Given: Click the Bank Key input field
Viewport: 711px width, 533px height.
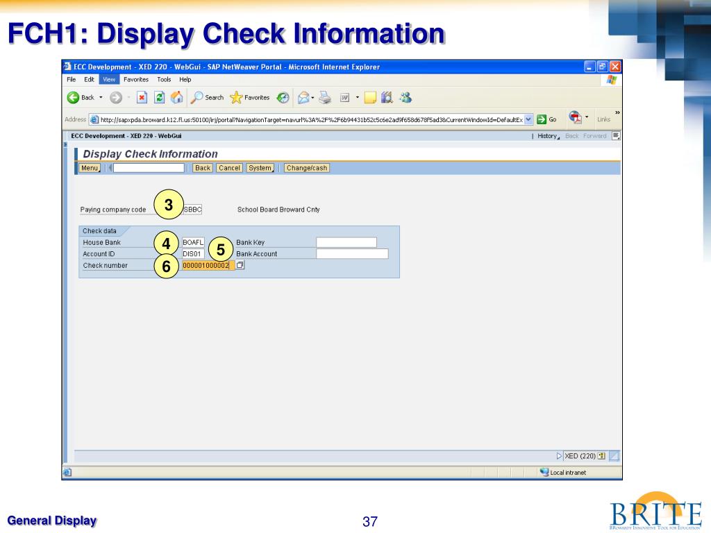Looking at the screenshot, I should (x=346, y=242).
